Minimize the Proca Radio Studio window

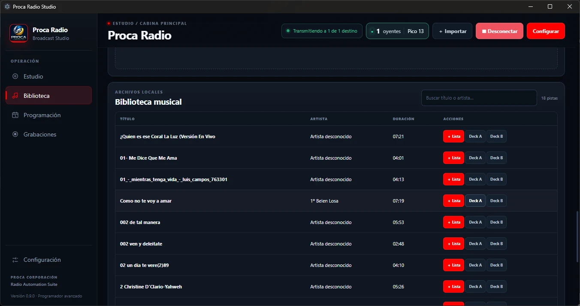click(530, 6)
